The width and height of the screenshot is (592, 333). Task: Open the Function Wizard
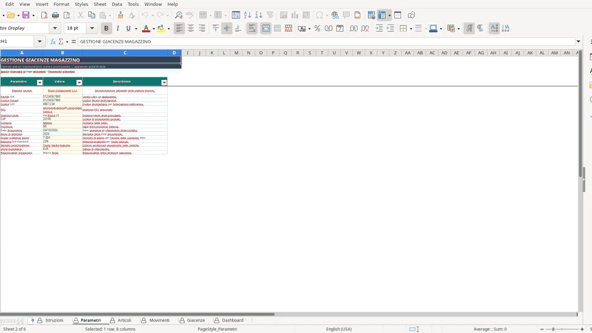53,42
